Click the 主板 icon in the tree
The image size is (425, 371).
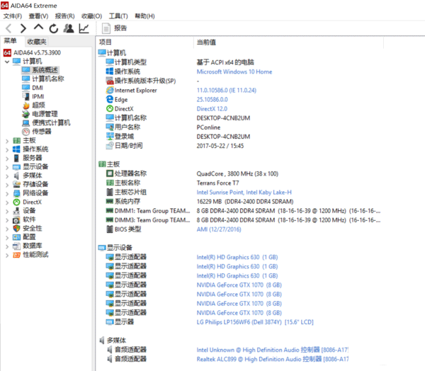[16, 140]
